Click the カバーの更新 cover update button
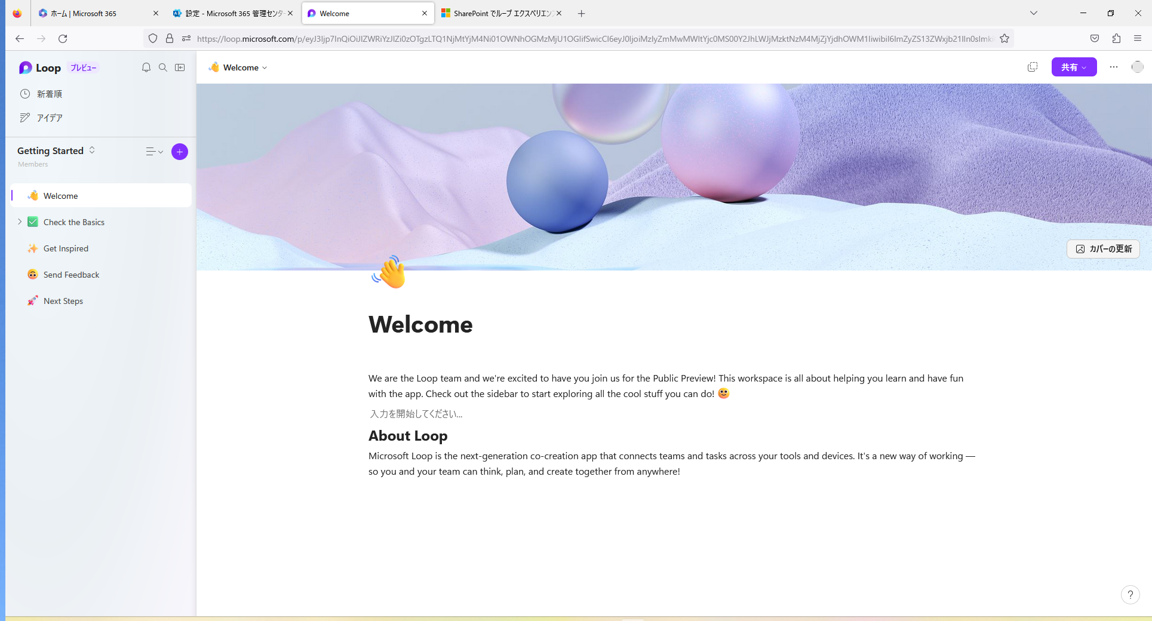 coord(1103,249)
